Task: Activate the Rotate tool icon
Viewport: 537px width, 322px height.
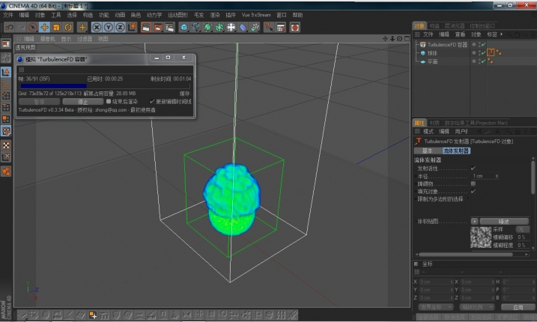Action: click(68, 28)
